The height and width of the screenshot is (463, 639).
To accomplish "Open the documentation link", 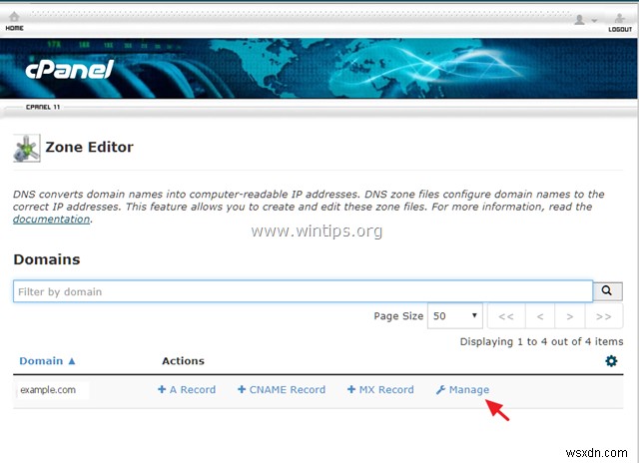I will 51,220.
